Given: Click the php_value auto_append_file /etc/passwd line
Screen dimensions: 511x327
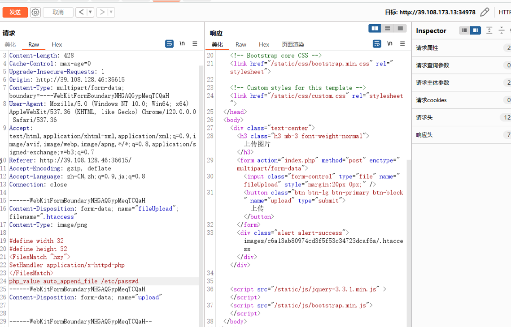Looking at the screenshot, I should (x=74, y=281).
